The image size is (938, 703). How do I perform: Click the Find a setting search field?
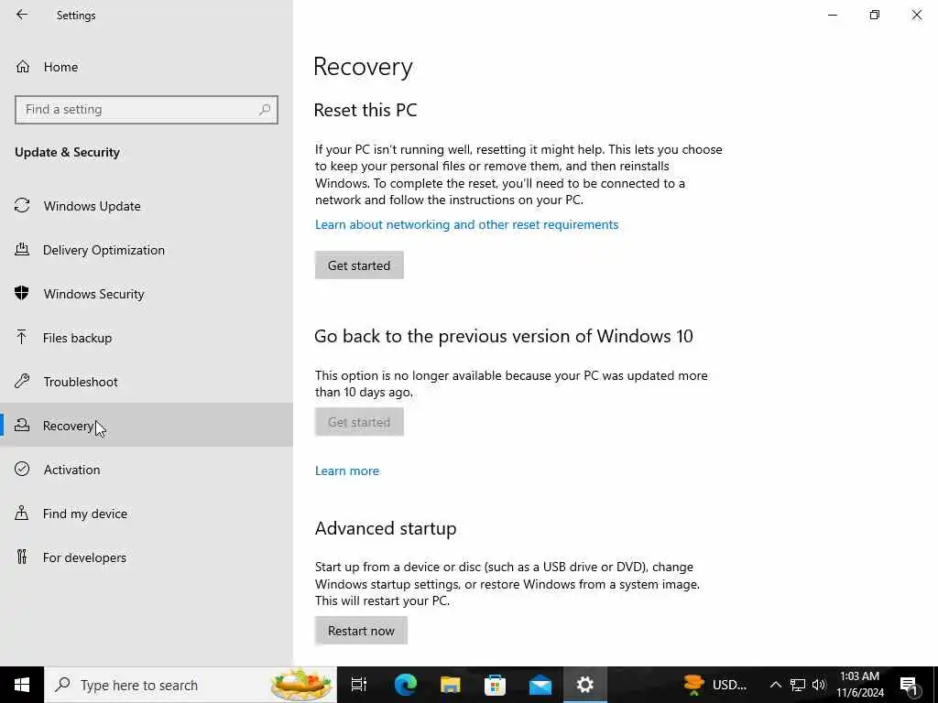(x=147, y=110)
